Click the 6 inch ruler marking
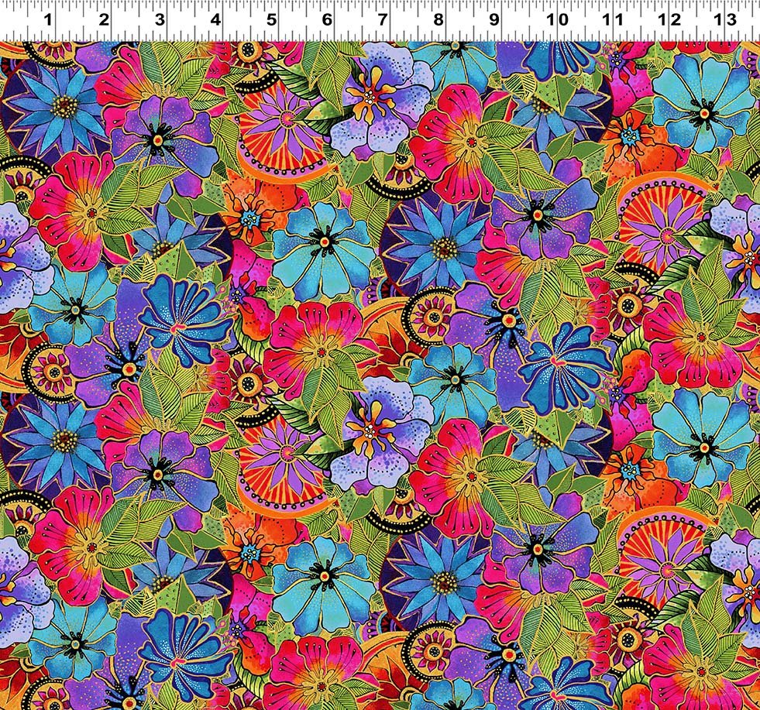Viewport: 760px width, 710px height. click(x=327, y=20)
